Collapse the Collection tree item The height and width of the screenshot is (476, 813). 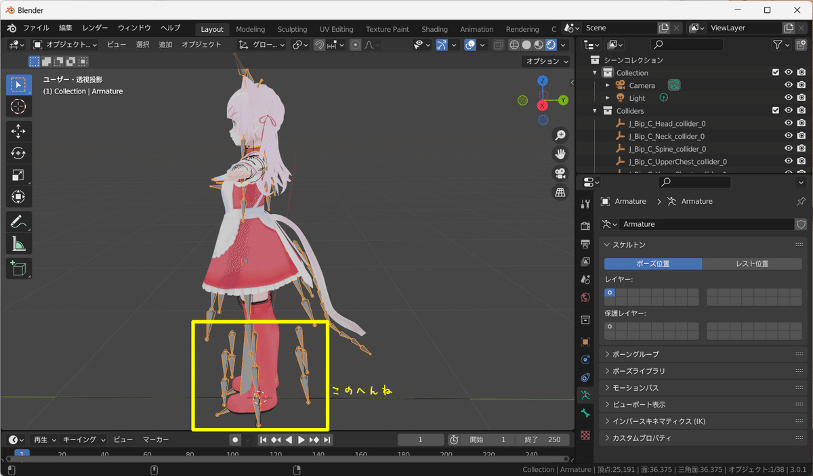[x=595, y=72]
